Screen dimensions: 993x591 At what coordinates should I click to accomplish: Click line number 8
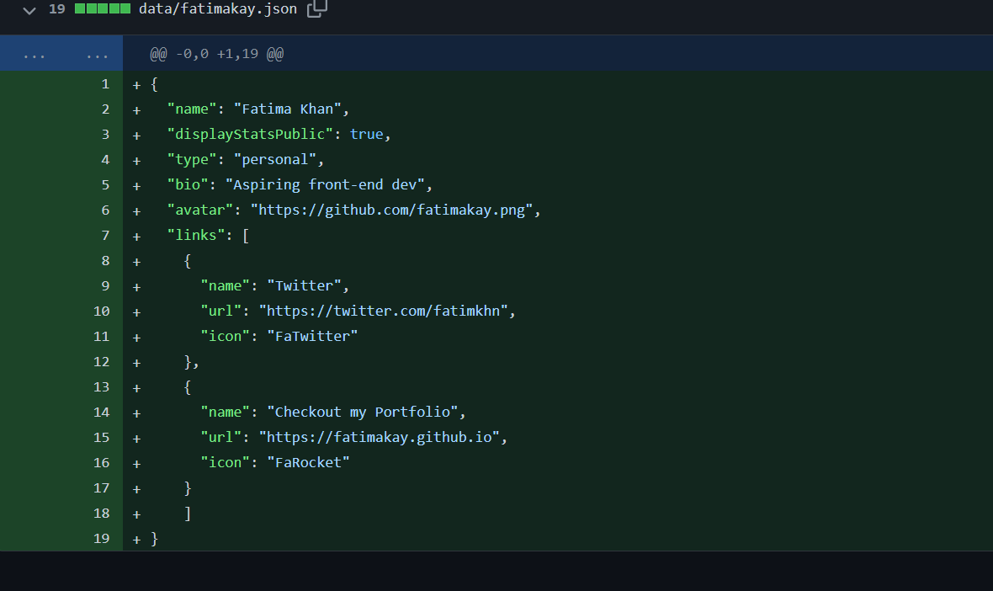click(105, 261)
